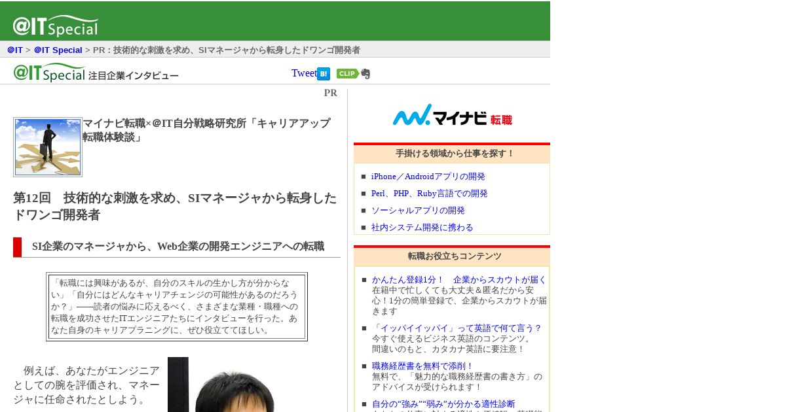Click the SI企業のマネージャから section heading
Viewport: 786px width, 412px height.
click(177, 247)
